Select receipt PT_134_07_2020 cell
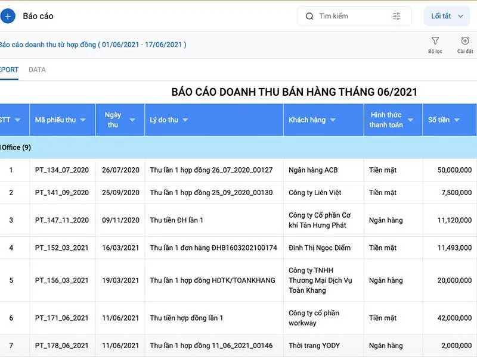This screenshot has width=477, height=357. coord(62,170)
